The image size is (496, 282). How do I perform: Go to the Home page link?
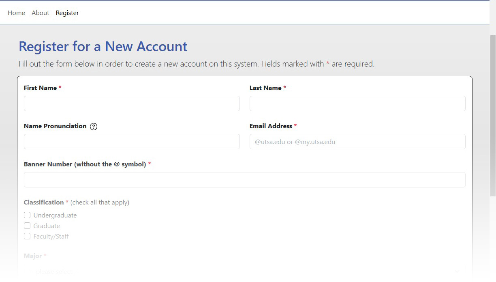(16, 13)
